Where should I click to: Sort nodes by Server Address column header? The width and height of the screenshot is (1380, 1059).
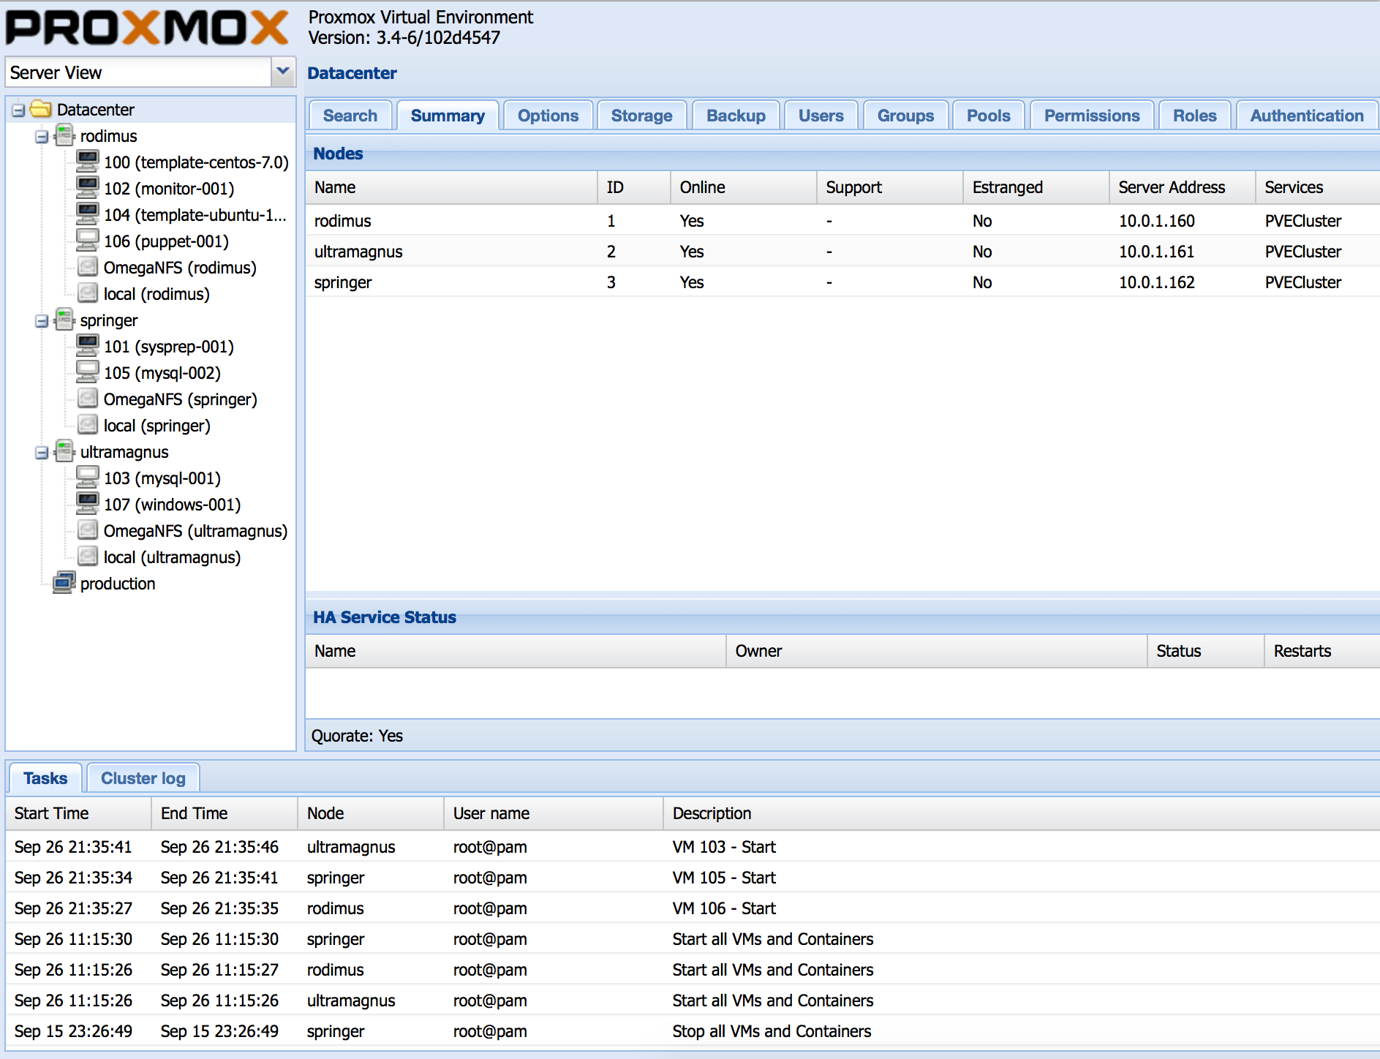tap(1183, 187)
